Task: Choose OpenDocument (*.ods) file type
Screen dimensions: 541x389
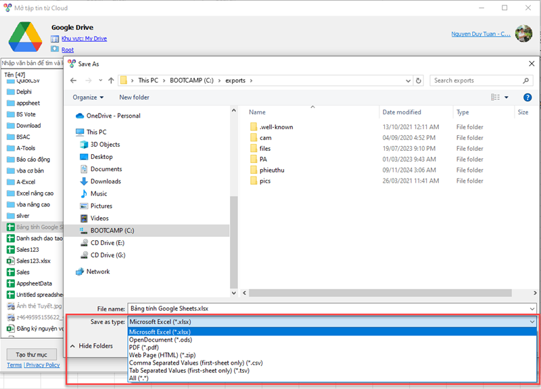Action: (160, 340)
